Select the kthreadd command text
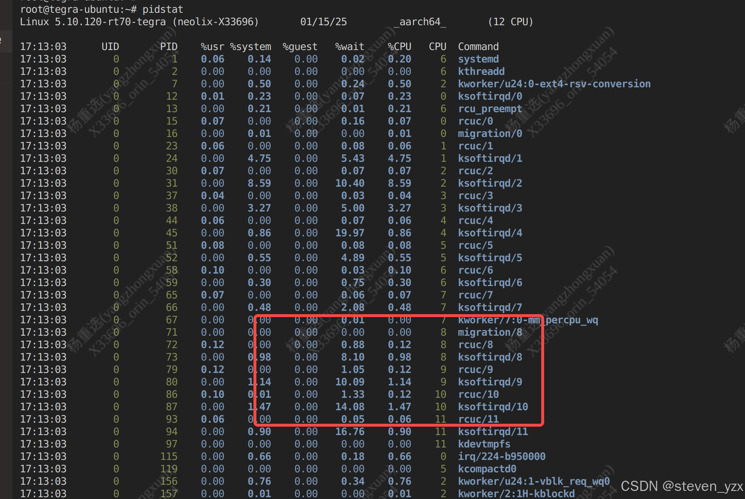This screenshot has height=499, width=745. [481, 72]
